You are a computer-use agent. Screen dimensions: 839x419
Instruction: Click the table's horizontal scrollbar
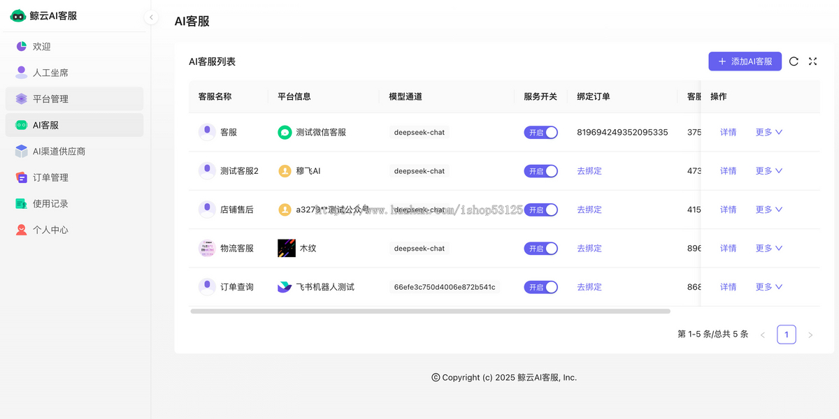click(430, 311)
